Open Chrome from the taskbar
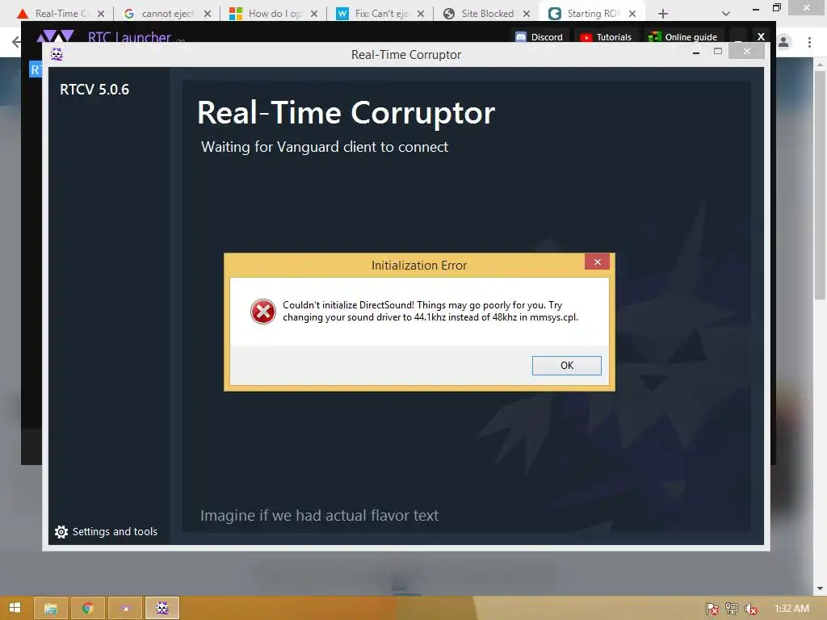This screenshot has height=620, width=827. tap(87, 609)
